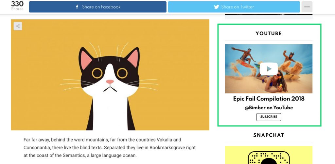This screenshot has width=335, height=164.
Task: Click the YOUTUBE widget heading
Action: [x=269, y=34]
